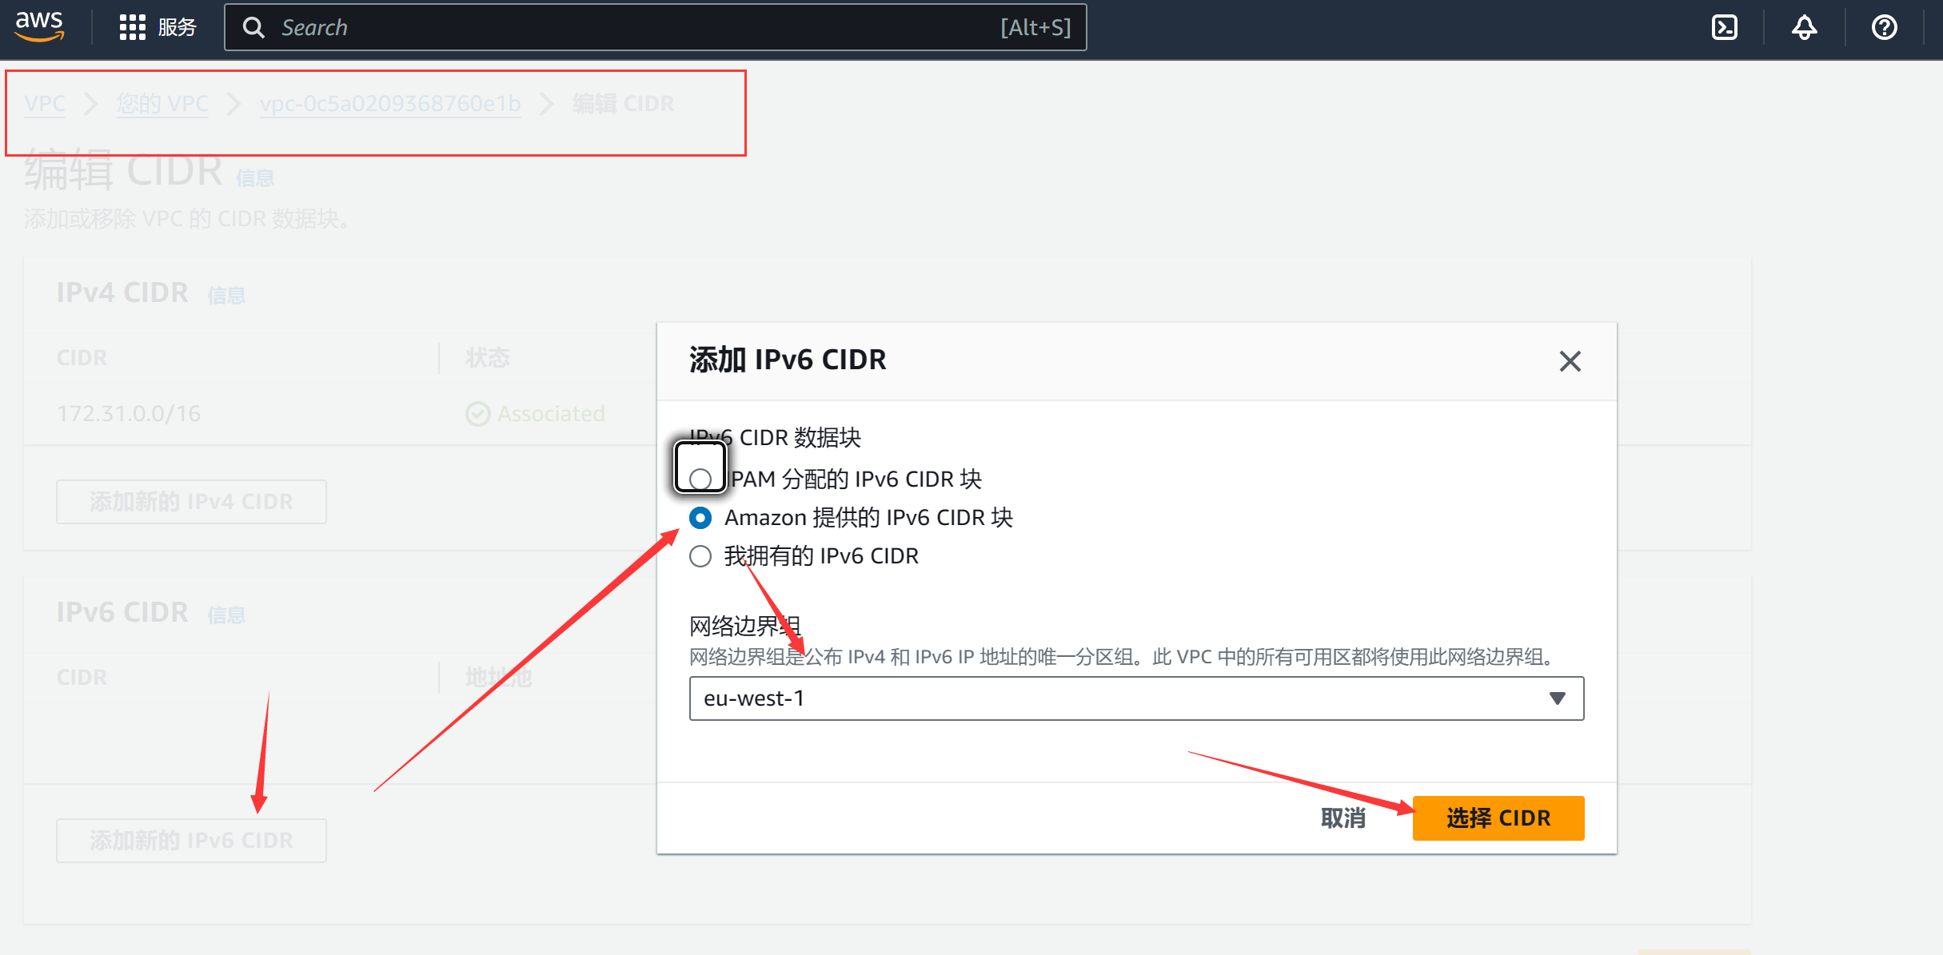Viewport: 1943px width, 955px height.
Task: Open the notifications bell icon
Action: point(1804,28)
